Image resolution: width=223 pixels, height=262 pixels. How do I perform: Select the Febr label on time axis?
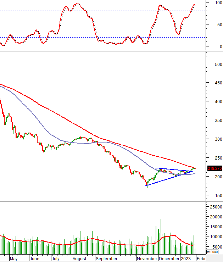point(201,259)
